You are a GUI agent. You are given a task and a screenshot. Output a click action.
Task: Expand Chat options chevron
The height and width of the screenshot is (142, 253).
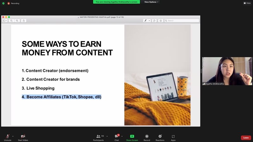coord(122,136)
